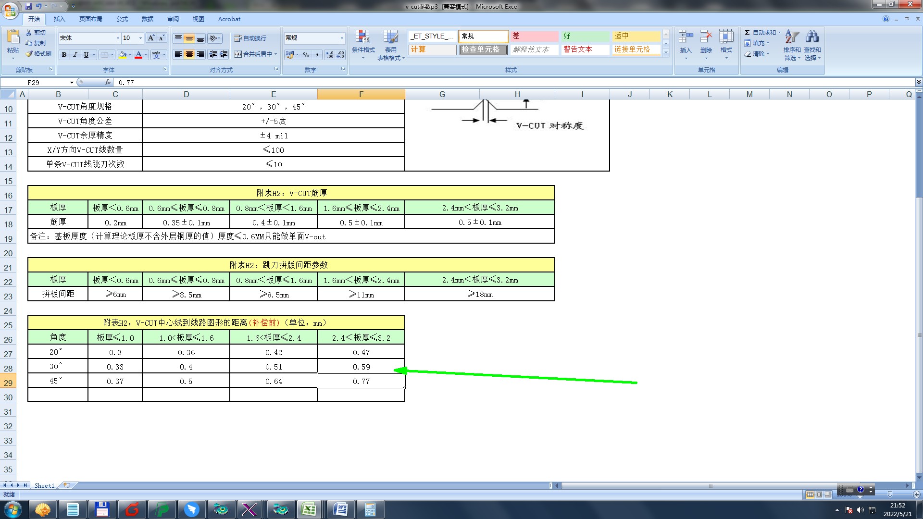Image resolution: width=923 pixels, height=519 pixels.
Task: Click the Cut scissors icon
Action: point(29,33)
